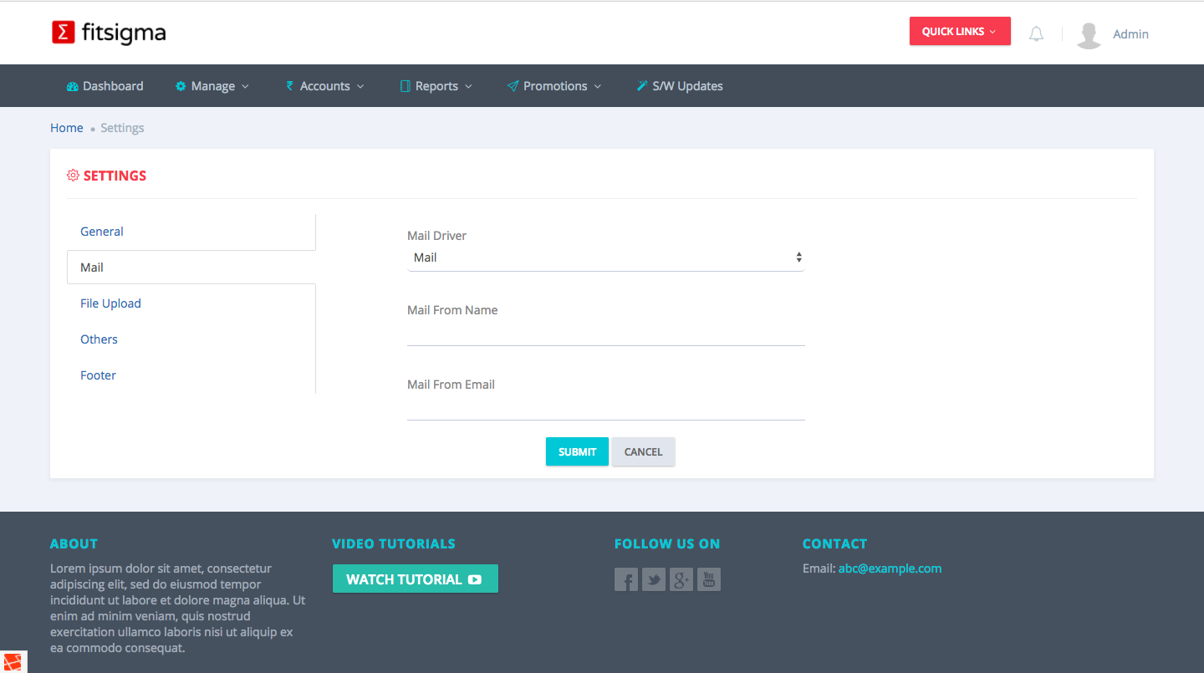This screenshot has width=1204, height=673.
Task: Click the fitsigma logo icon
Action: pyautogui.click(x=64, y=33)
